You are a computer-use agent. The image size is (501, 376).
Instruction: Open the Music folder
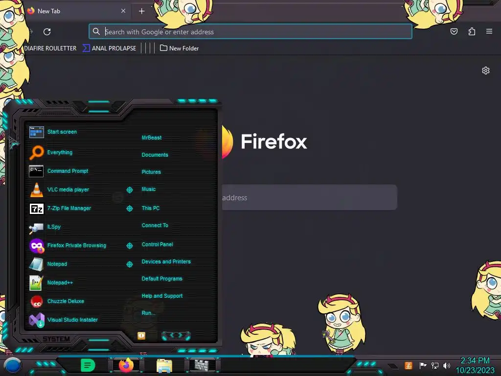[x=149, y=189]
